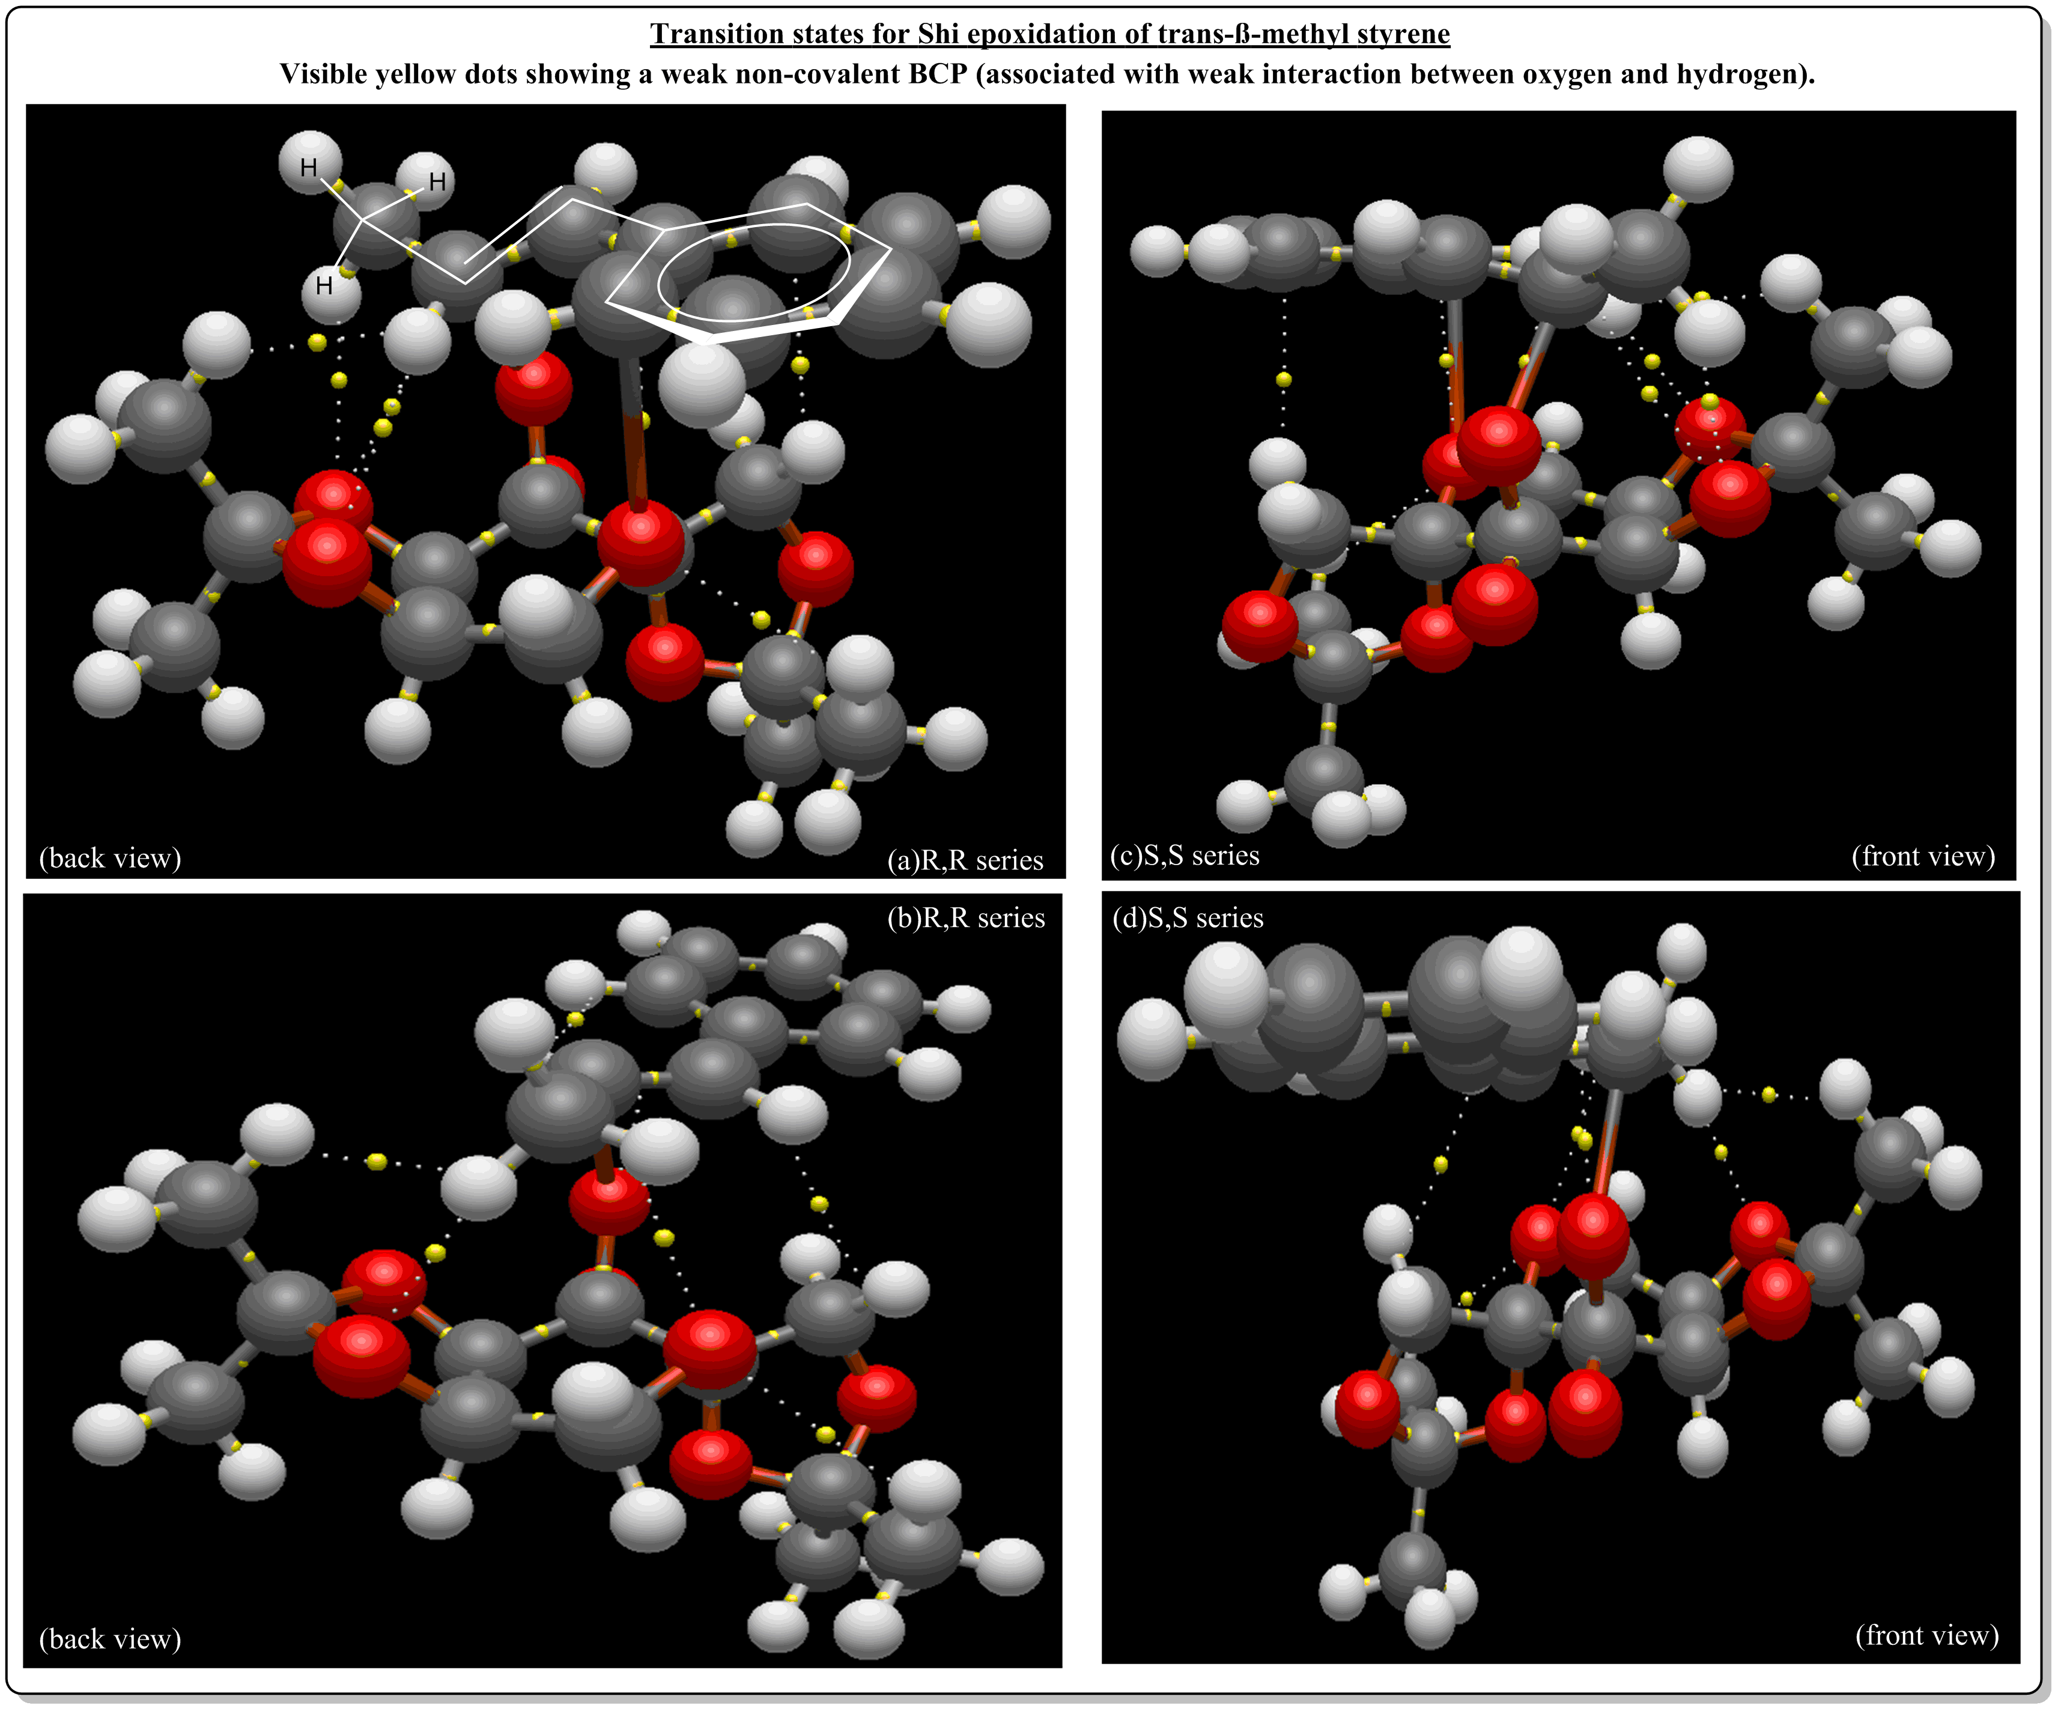The height and width of the screenshot is (1711, 2058).
Task: Click the rightmost H label of the methyl group
Action: point(437,181)
